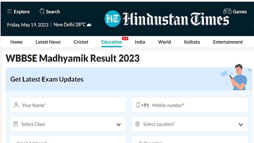Image resolution: width=254 pixels, height=143 pixels.
Task: Click the Select Location placeholder text
Action: pos(159,124)
